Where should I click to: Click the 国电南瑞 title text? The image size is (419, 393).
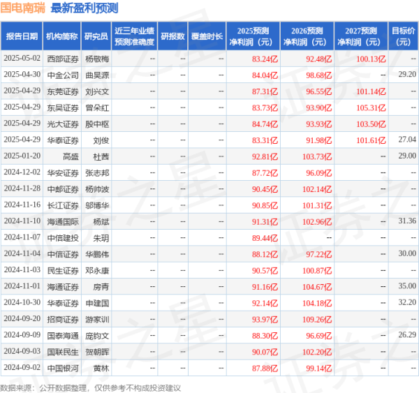tap(23, 8)
